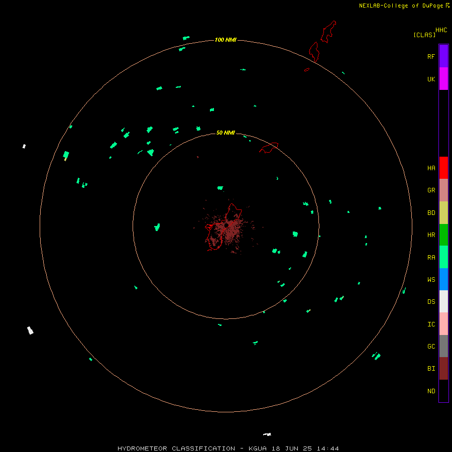Click the BI brown legend swatch
The image size is (452, 452).
(x=443, y=369)
